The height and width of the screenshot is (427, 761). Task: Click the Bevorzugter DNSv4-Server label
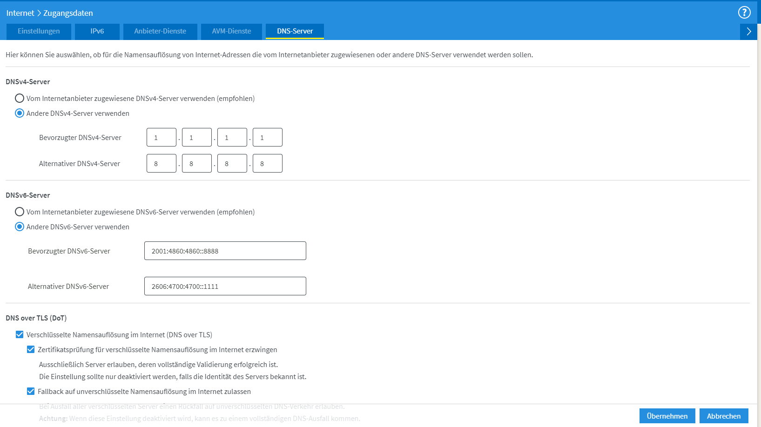(x=80, y=137)
